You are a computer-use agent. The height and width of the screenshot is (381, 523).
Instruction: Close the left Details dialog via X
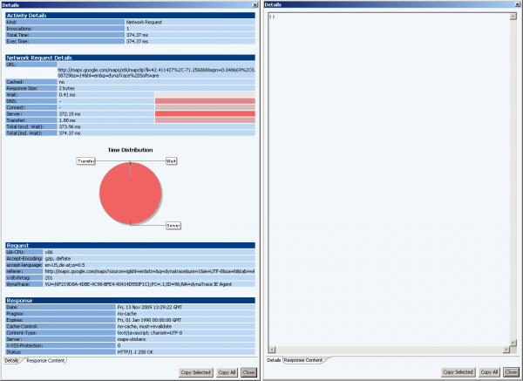tap(254, 4)
